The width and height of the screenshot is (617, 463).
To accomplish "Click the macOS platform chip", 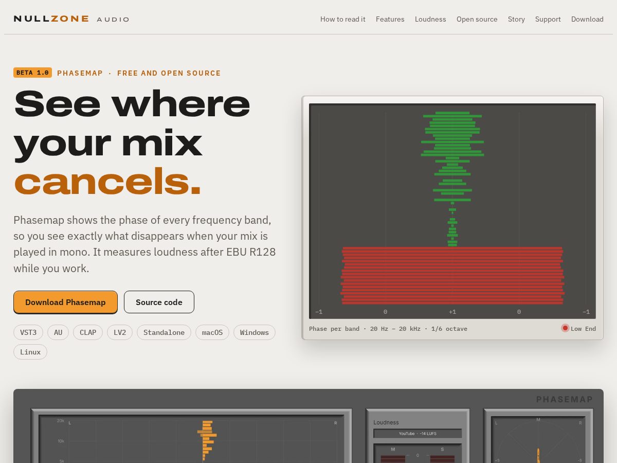I will [212, 332].
